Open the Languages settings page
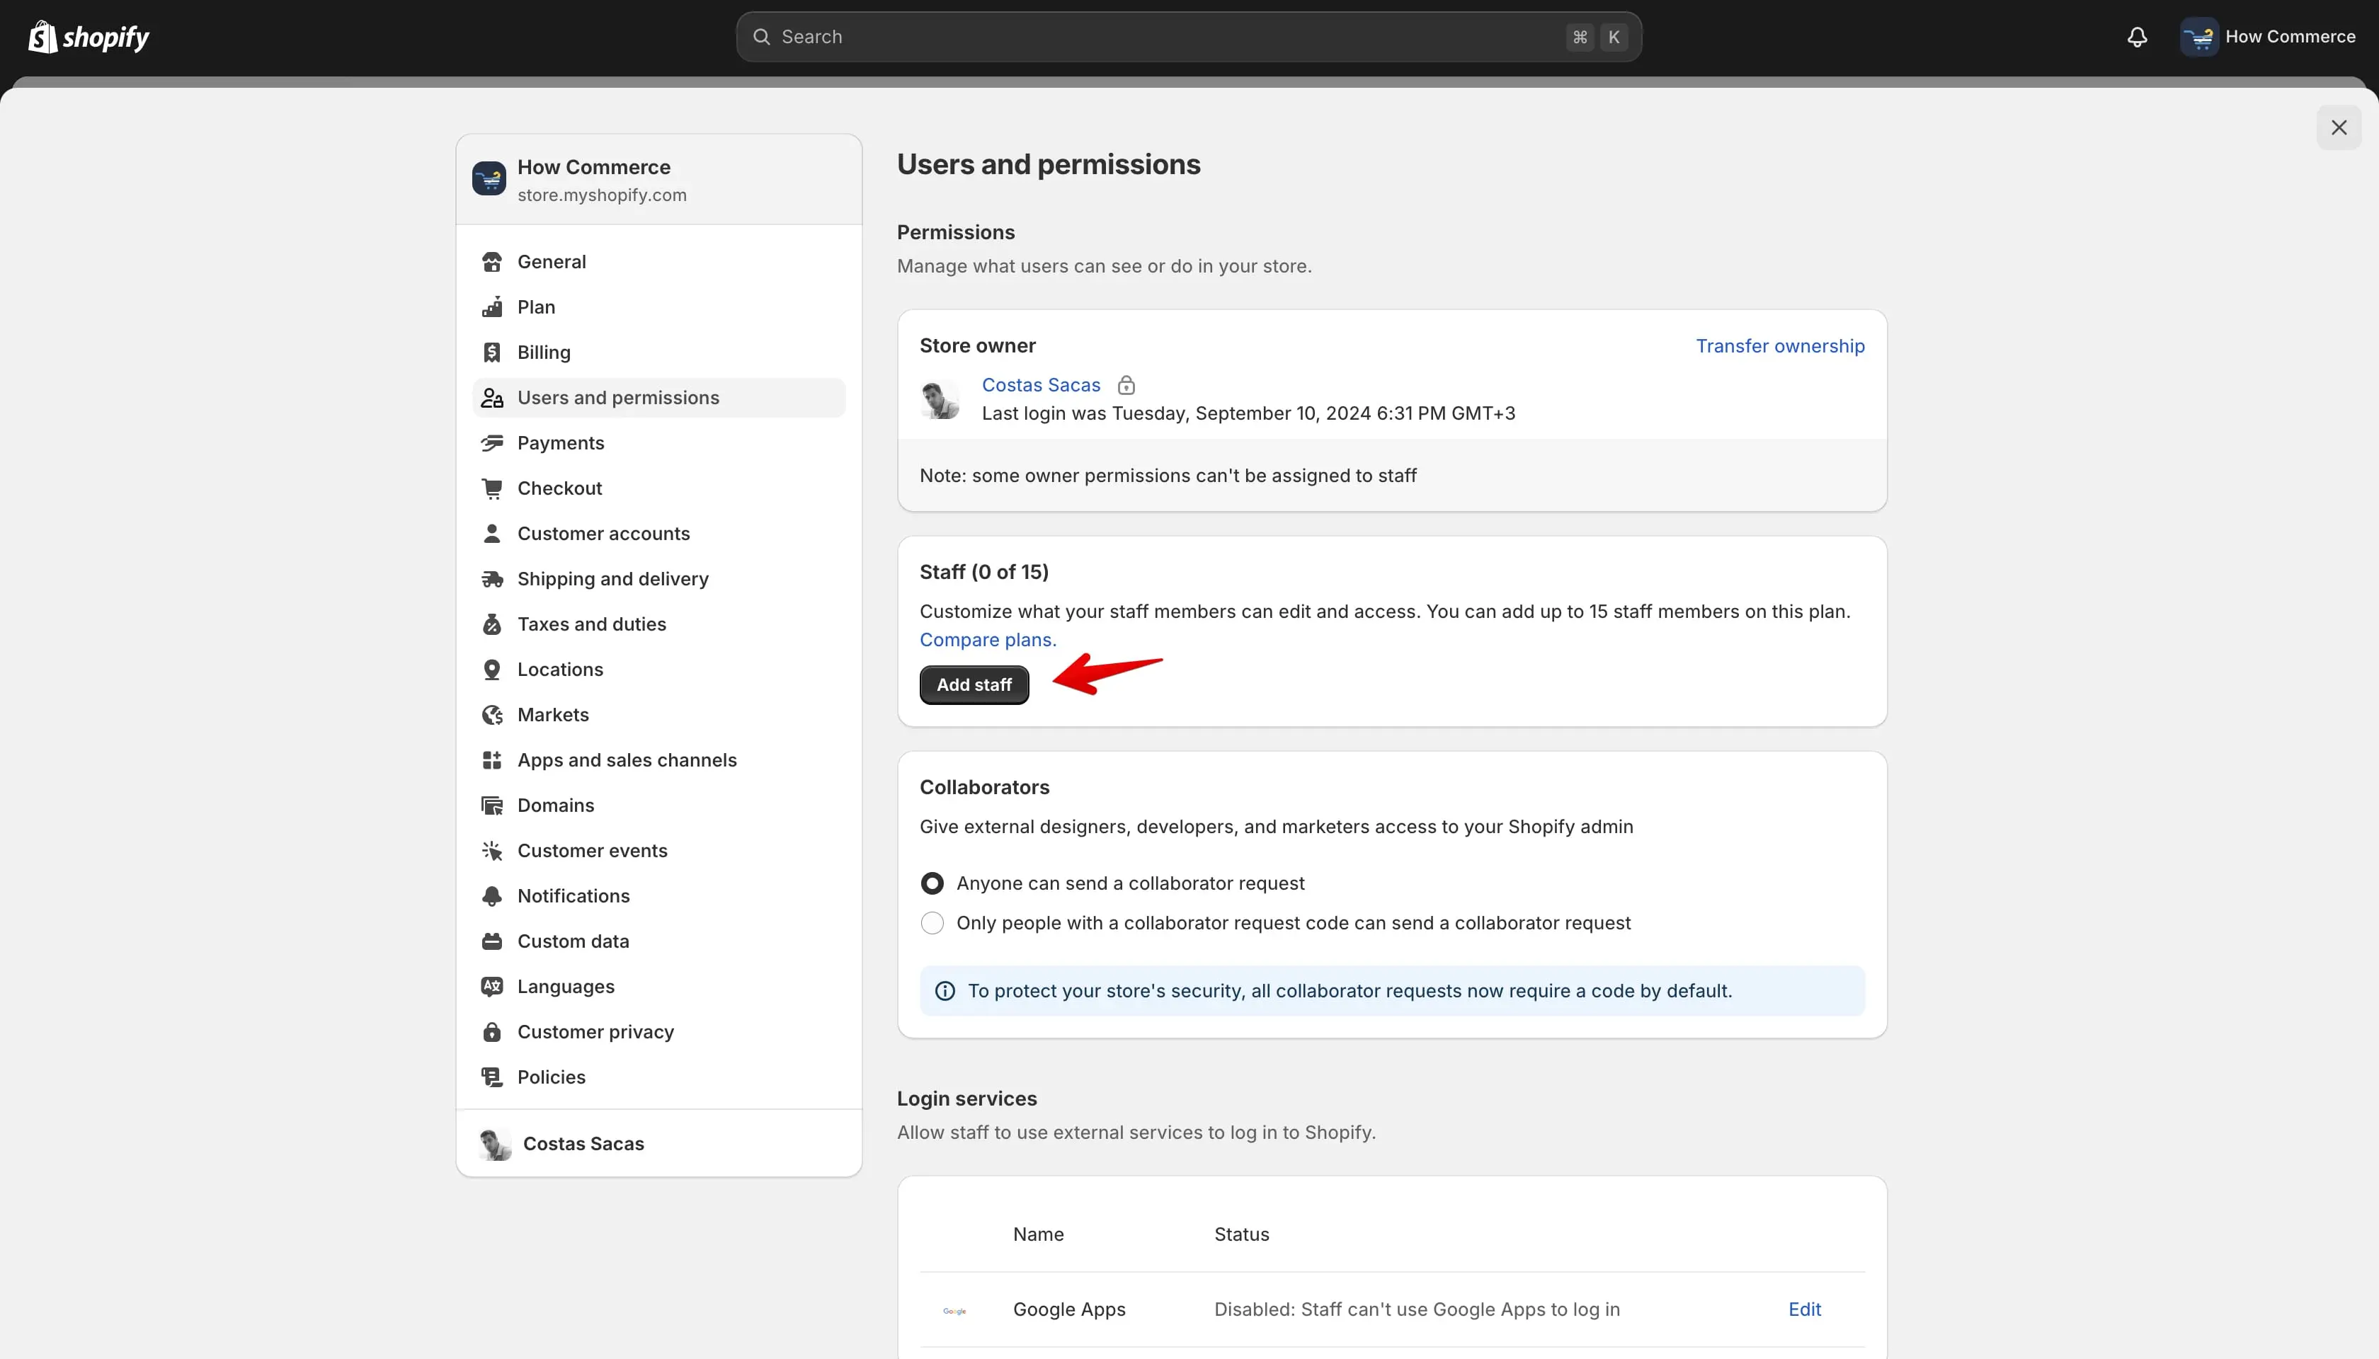2379x1359 pixels. click(x=659, y=987)
